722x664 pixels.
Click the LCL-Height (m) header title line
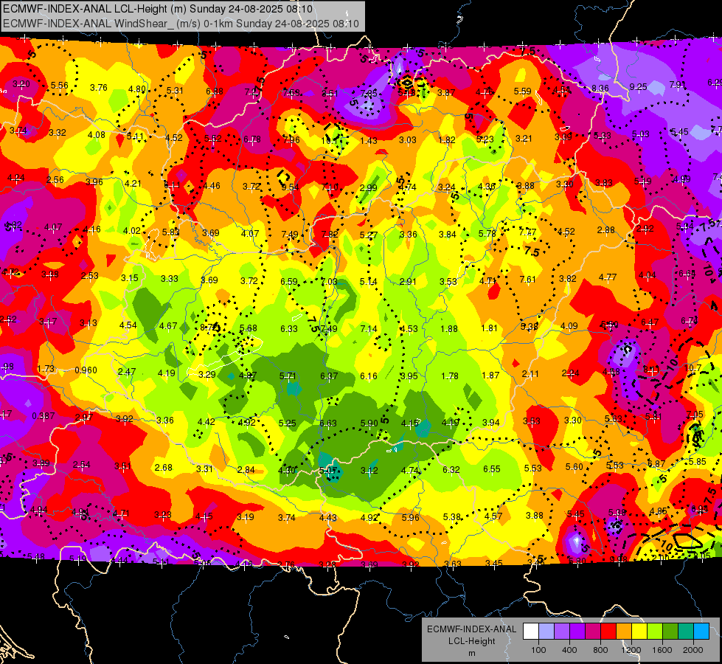(x=158, y=9)
